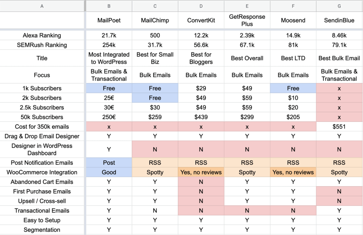
Task: Select the Best Overall title cell
Action: point(247,58)
